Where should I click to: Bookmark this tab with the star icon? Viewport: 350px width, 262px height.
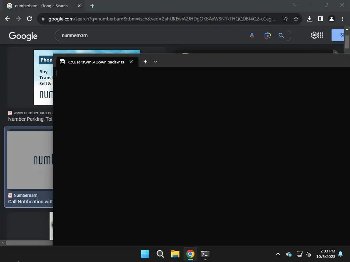coord(296,19)
